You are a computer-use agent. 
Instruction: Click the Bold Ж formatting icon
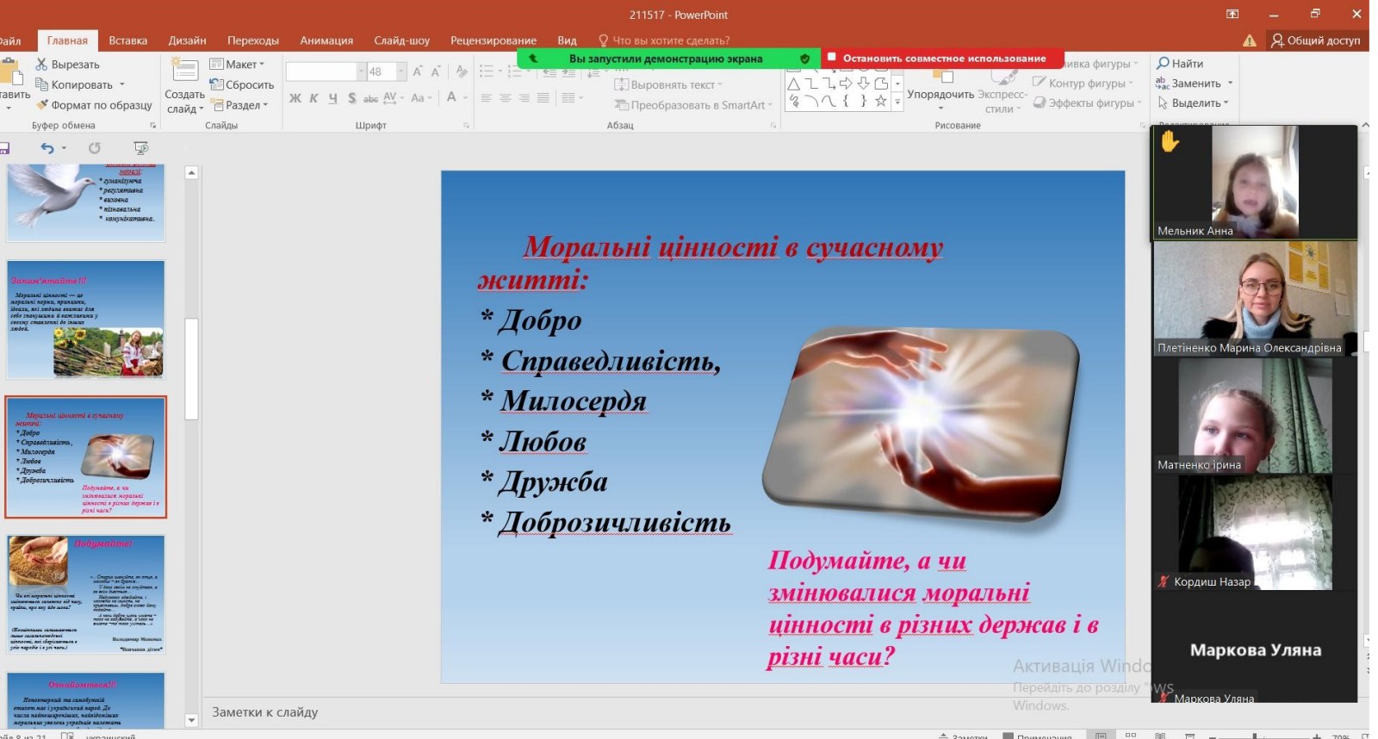click(x=295, y=98)
